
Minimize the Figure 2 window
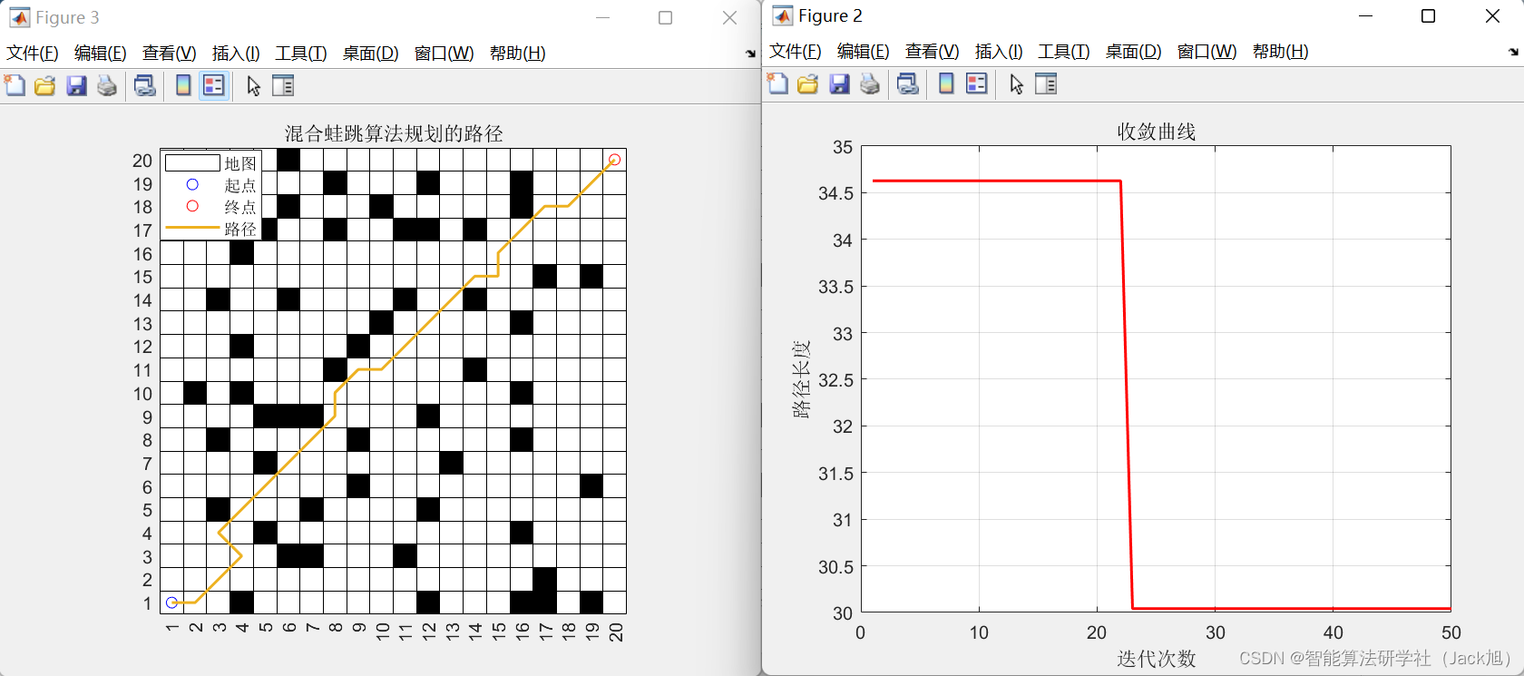pyautogui.click(x=1365, y=16)
